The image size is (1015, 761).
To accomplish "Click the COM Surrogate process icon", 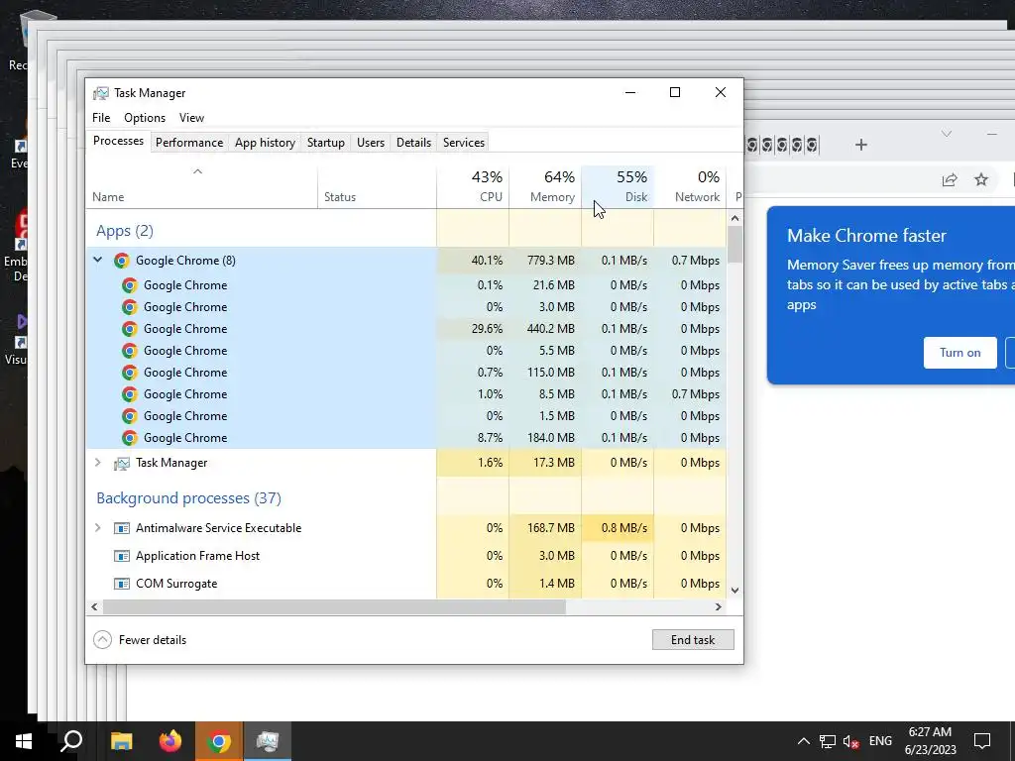I will [121, 584].
